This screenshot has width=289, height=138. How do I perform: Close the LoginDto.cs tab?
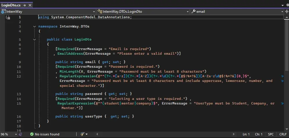pyautogui.click(x=30, y=5)
